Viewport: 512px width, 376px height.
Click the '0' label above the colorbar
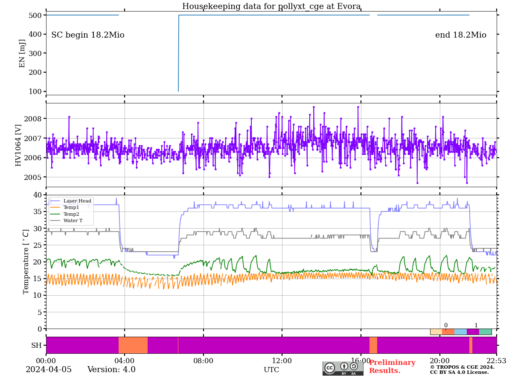(x=446, y=326)
